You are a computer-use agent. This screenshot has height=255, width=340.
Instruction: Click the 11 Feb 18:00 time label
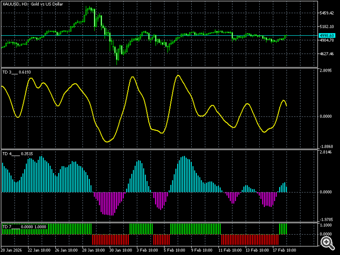click(x=230, y=250)
